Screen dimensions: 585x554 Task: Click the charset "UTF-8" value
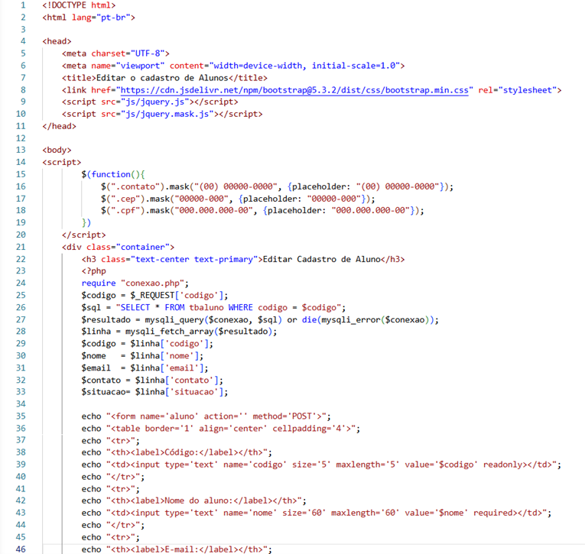click(148, 53)
